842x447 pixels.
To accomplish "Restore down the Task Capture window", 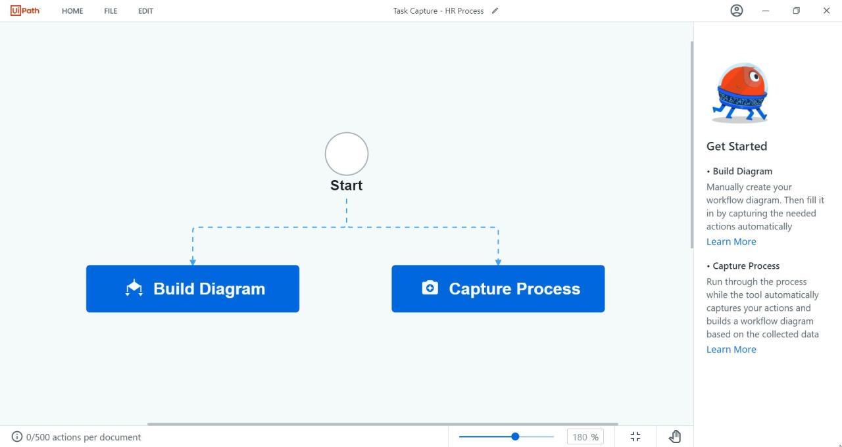I will pyautogui.click(x=796, y=11).
